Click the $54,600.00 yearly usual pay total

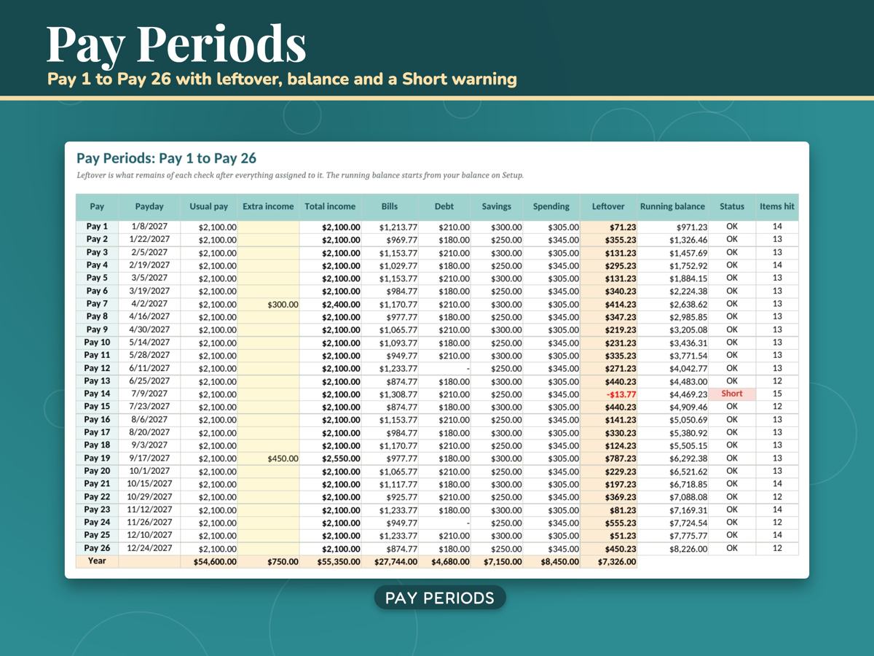[209, 561]
